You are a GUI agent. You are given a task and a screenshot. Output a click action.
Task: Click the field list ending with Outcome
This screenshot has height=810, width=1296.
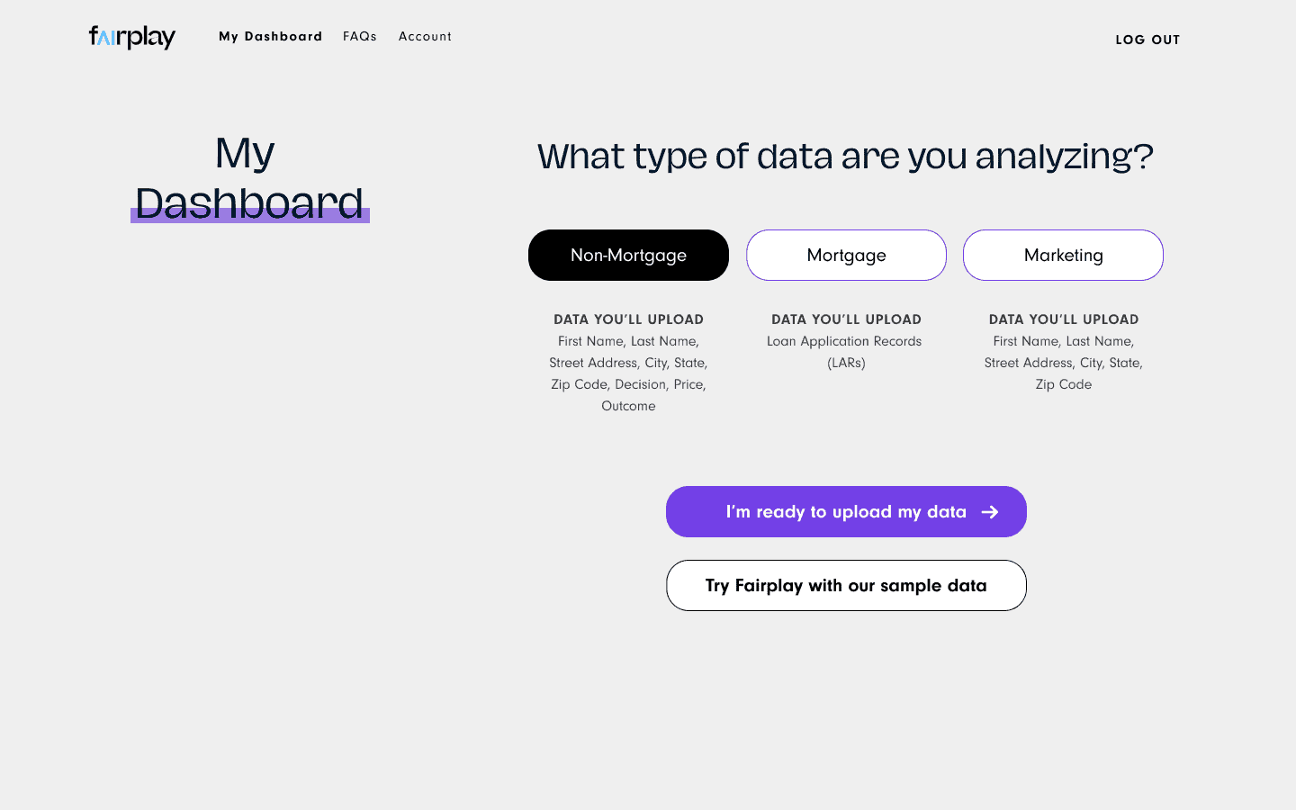(x=628, y=373)
